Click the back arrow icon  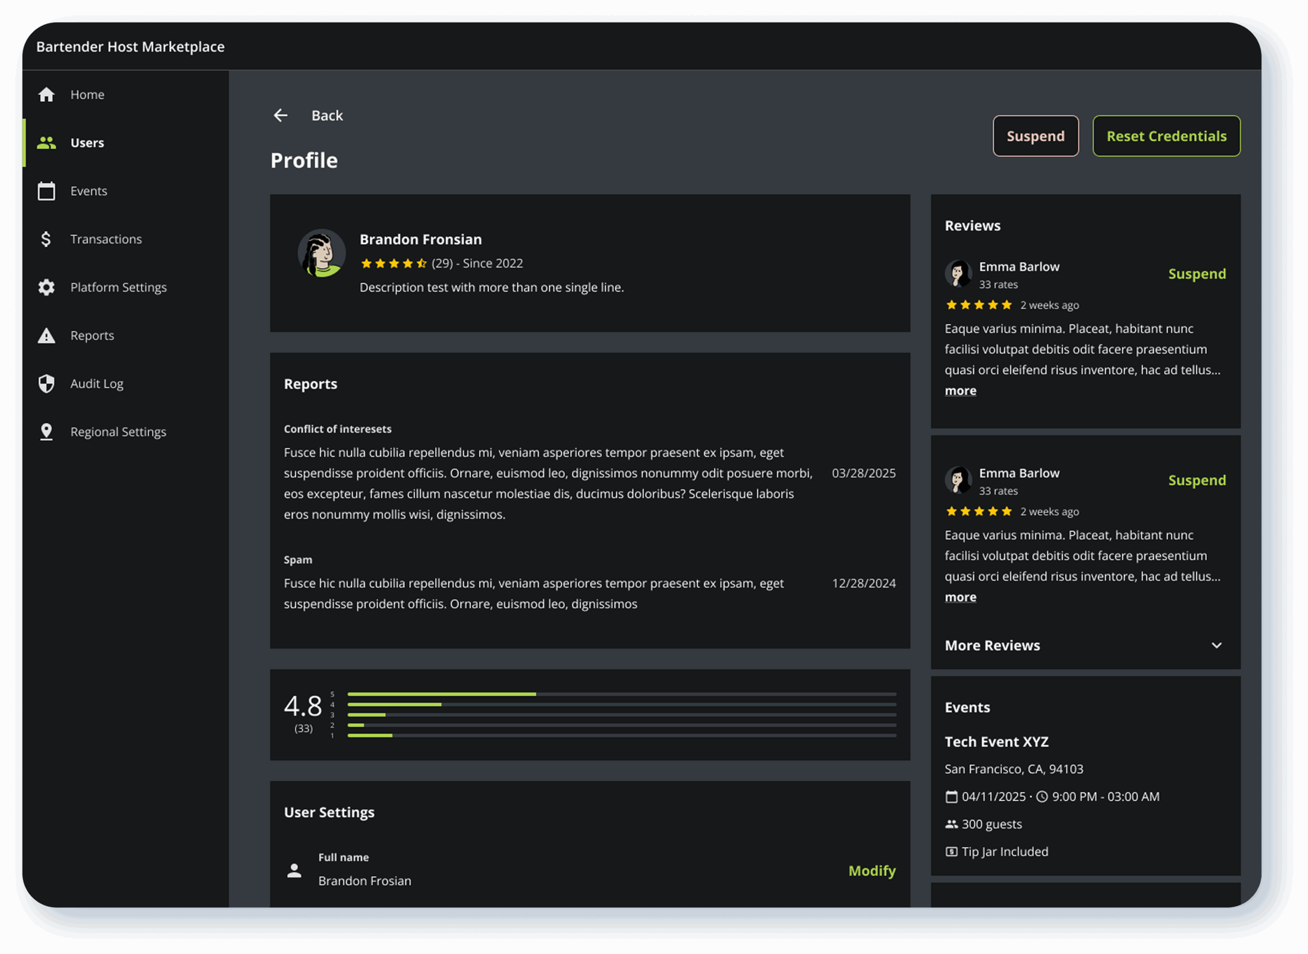[x=281, y=115]
